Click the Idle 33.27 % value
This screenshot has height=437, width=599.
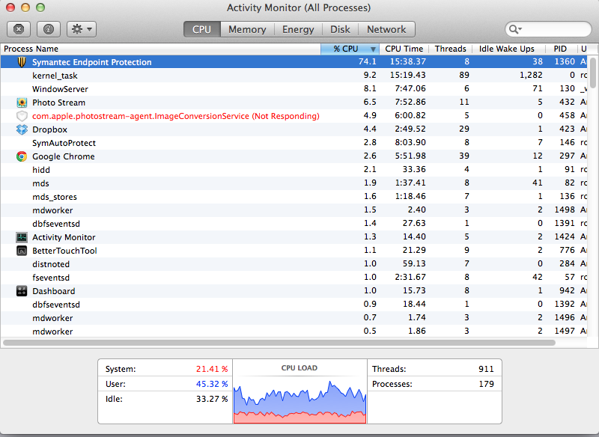click(212, 399)
